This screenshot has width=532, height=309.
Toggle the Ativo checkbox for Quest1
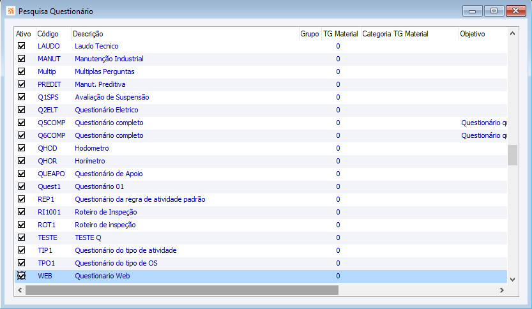(21, 186)
